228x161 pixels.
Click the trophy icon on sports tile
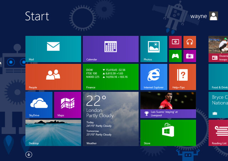click(x=146, y=114)
